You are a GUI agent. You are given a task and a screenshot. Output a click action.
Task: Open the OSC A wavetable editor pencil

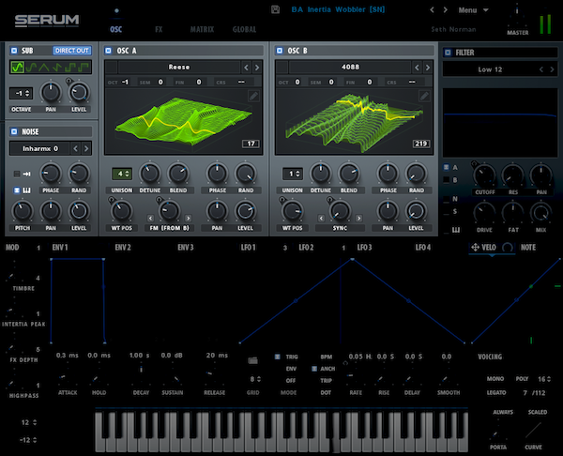(253, 96)
